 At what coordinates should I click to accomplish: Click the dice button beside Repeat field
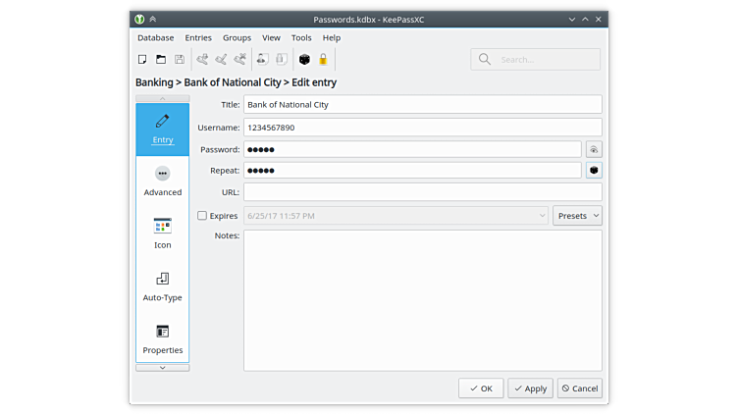pyautogui.click(x=594, y=171)
